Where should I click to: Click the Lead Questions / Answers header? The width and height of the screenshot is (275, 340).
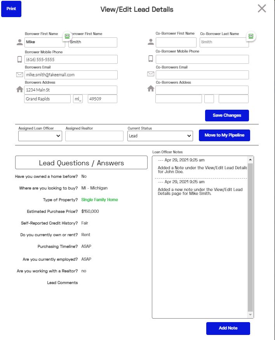[81, 163]
